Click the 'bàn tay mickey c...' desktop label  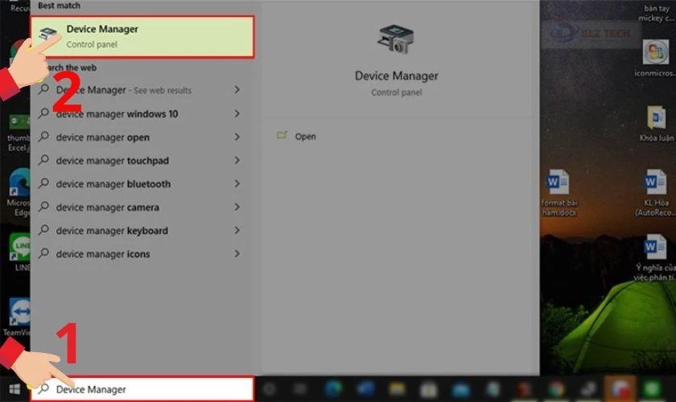[x=657, y=14]
